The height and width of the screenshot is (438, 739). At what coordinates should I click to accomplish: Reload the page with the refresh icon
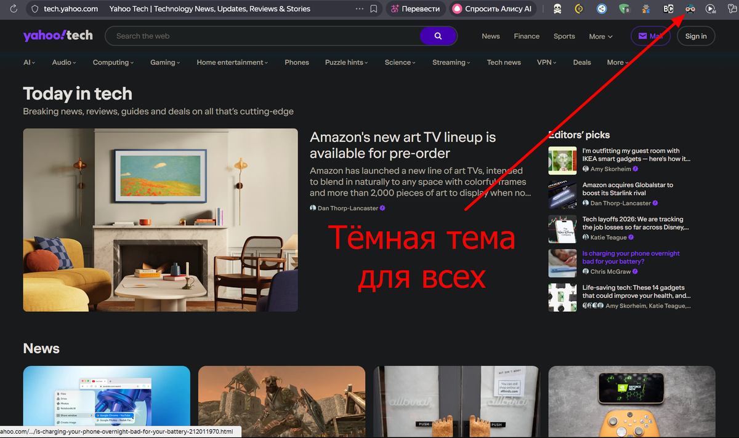tap(14, 9)
